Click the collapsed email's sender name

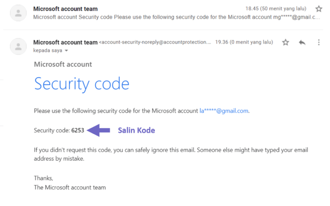(x=66, y=9)
